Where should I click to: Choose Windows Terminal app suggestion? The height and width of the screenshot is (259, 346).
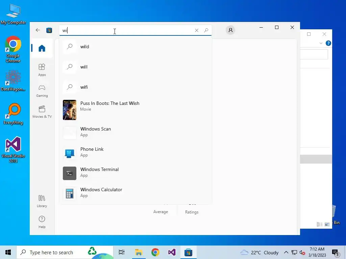(135, 173)
